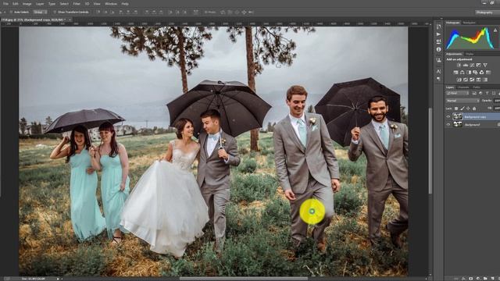Add a Threshold adjustment
Viewport: 500px width, 281px height.
(x=472, y=80)
